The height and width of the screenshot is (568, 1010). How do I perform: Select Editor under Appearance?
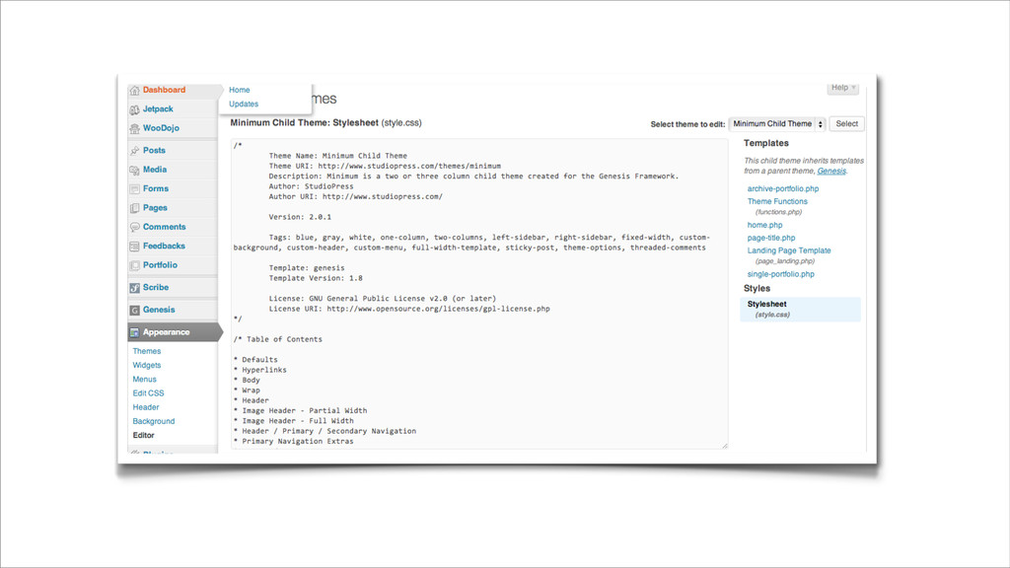coord(143,435)
